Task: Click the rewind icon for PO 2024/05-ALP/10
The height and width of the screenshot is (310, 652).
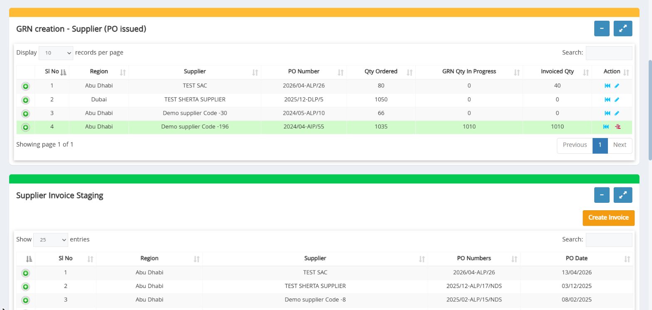Action: point(608,113)
